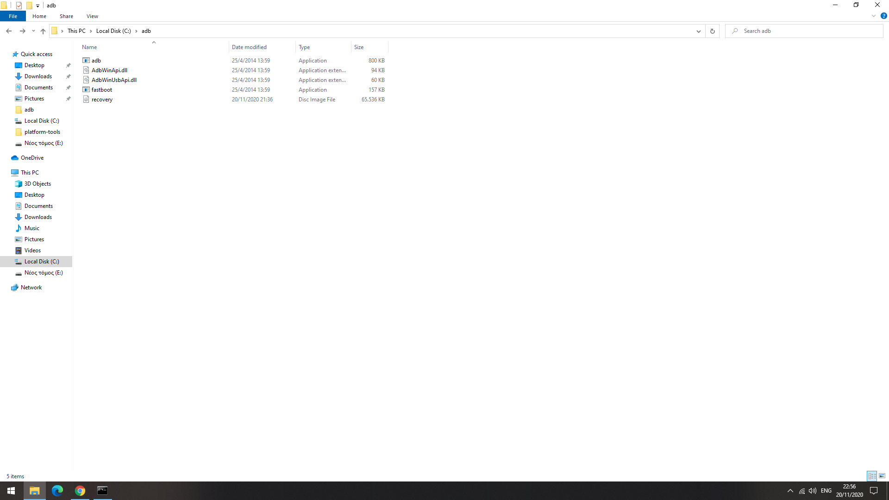
Task: Select the fastboot application file
Action: click(x=101, y=90)
